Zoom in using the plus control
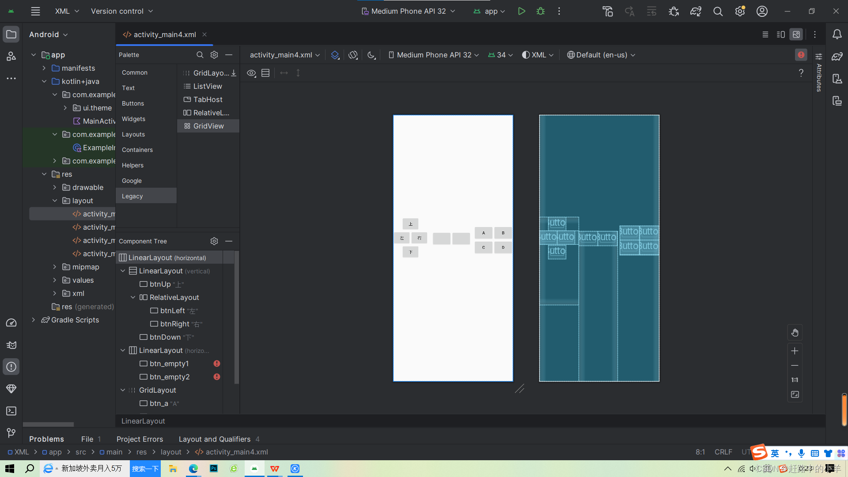This screenshot has width=848, height=477. (795, 351)
